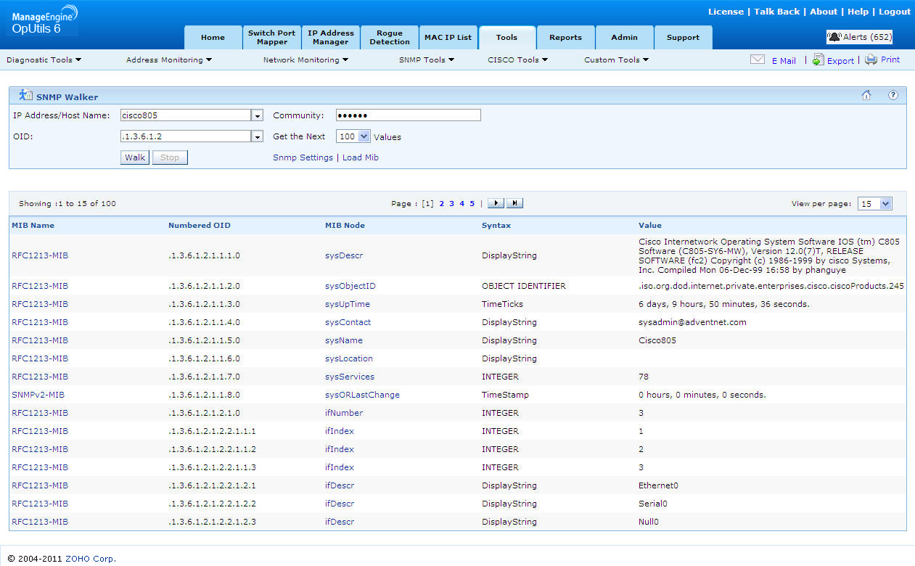
Task: Jump to last page arrow button
Action: click(x=514, y=204)
